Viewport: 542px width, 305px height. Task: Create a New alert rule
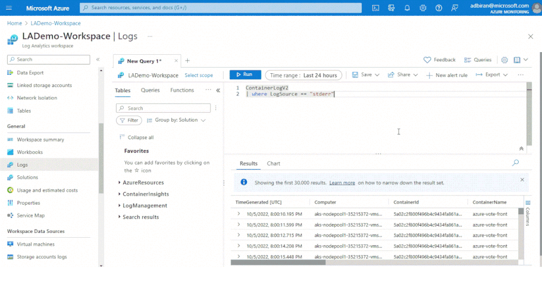[447, 75]
